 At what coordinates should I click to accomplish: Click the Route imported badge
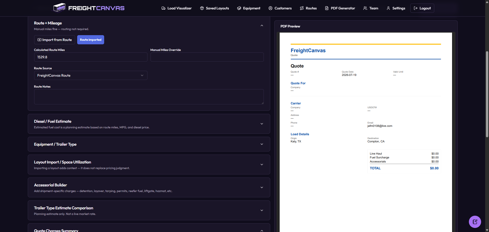(91, 40)
